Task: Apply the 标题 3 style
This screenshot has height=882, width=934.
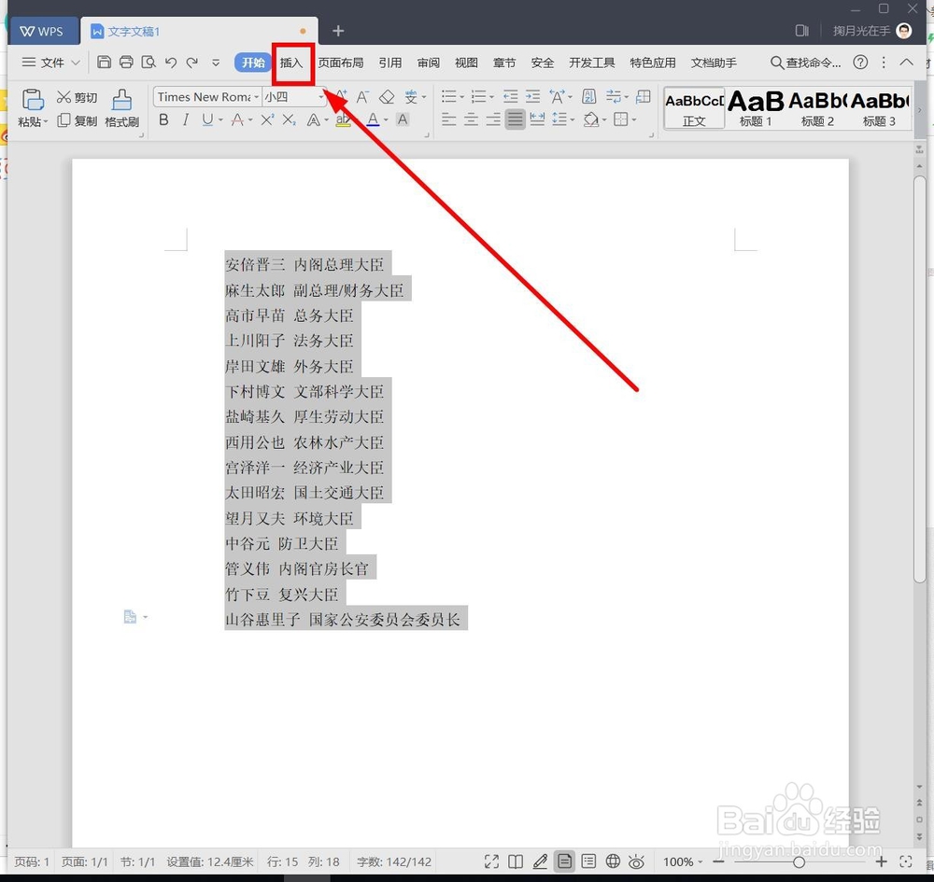Action: [x=879, y=109]
